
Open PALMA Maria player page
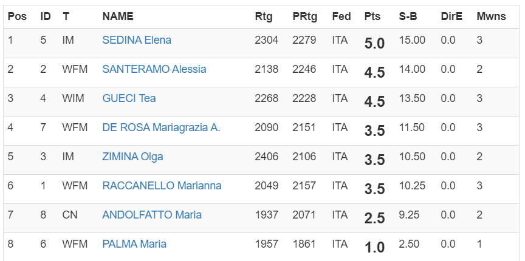[x=134, y=244]
